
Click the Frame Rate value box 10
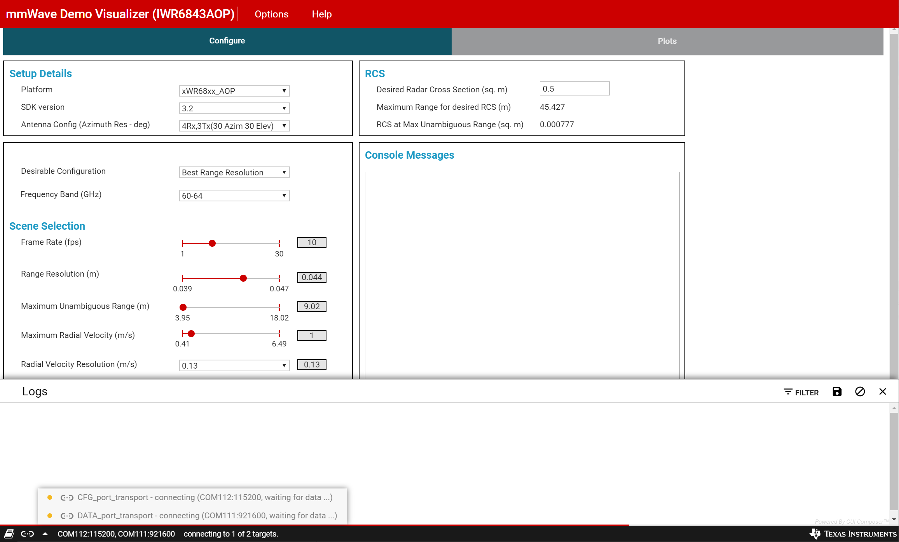click(x=312, y=242)
